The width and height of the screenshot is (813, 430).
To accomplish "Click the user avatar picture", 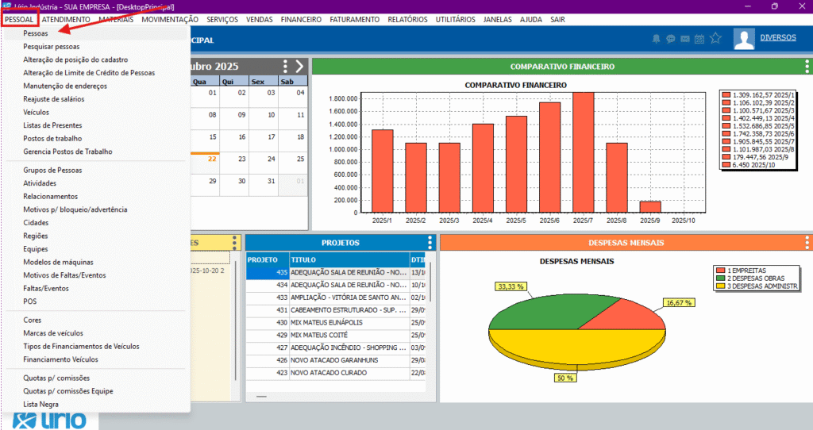I will pos(744,38).
